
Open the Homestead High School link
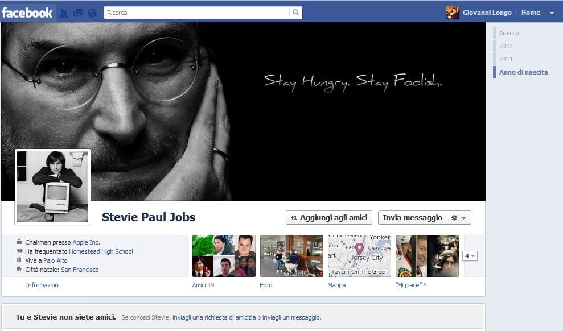[x=101, y=251]
